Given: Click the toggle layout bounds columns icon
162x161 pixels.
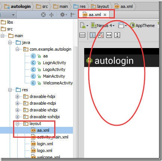Looking at the screenshot, I should 92,35.
